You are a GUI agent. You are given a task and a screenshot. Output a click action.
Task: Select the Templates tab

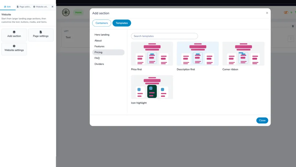click(x=122, y=23)
